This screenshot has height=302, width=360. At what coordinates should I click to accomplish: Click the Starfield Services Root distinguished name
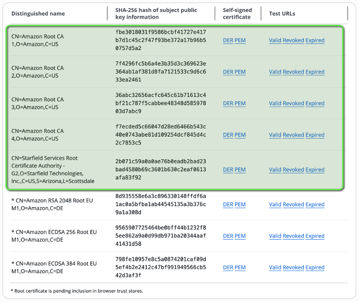[x=53, y=170]
